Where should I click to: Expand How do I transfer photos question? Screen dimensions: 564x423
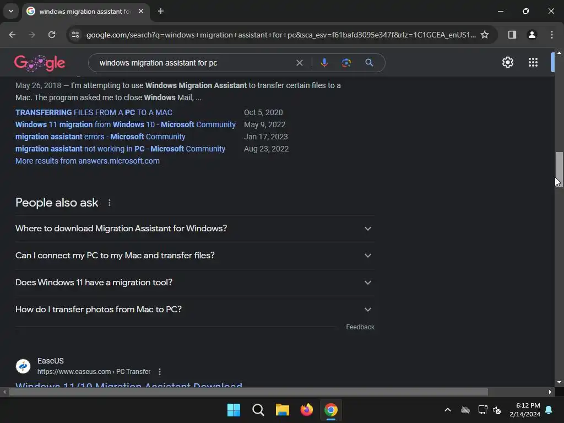[x=194, y=310]
